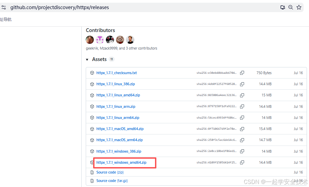Copy sha256 hash for checksums.txt
The height and width of the screenshot is (187, 309).
[242, 73]
